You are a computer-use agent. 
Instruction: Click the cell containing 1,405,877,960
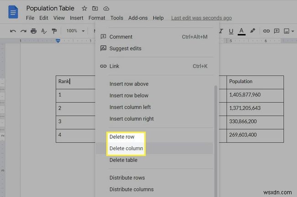255,96
